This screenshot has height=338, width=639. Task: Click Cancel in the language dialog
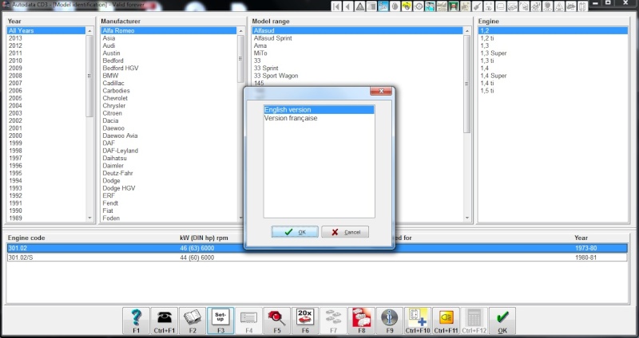click(345, 232)
